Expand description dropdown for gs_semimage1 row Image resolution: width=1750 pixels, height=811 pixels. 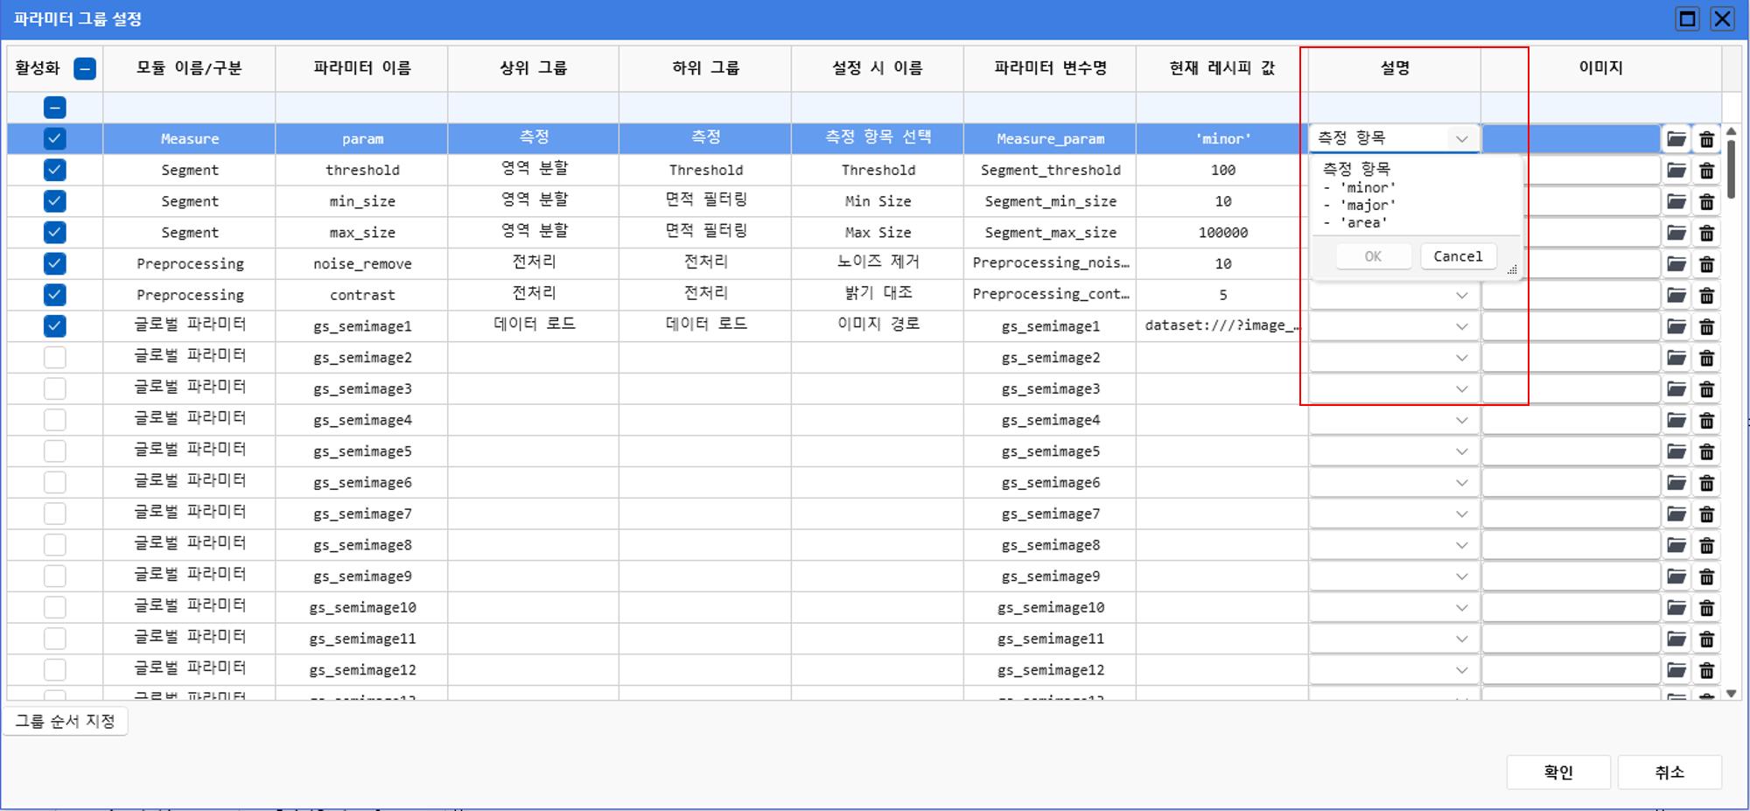point(1461,326)
